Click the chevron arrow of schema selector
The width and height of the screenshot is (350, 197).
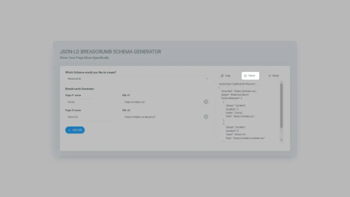click(207, 79)
